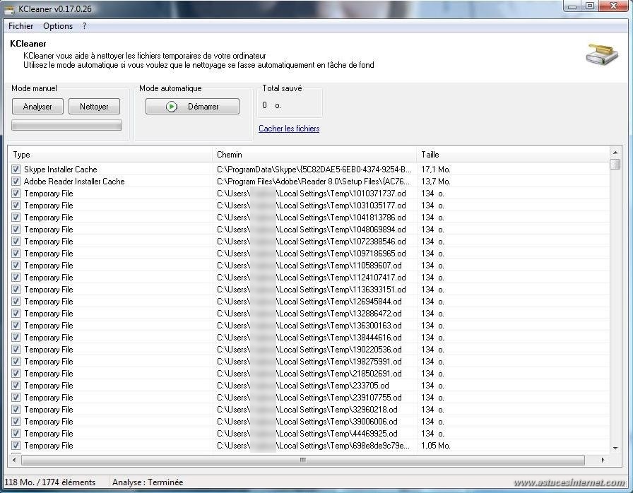The height and width of the screenshot is (493, 633).
Task: Click the path C:\ProgramData\Skype\{5C82DAE5...
Action: point(314,169)
